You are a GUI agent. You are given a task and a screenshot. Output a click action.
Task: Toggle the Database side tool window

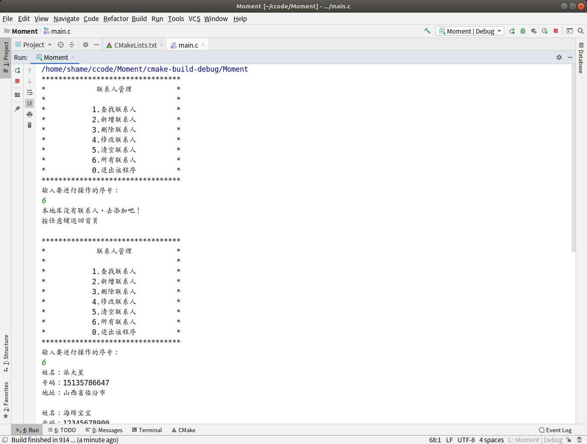coord(581,58)
